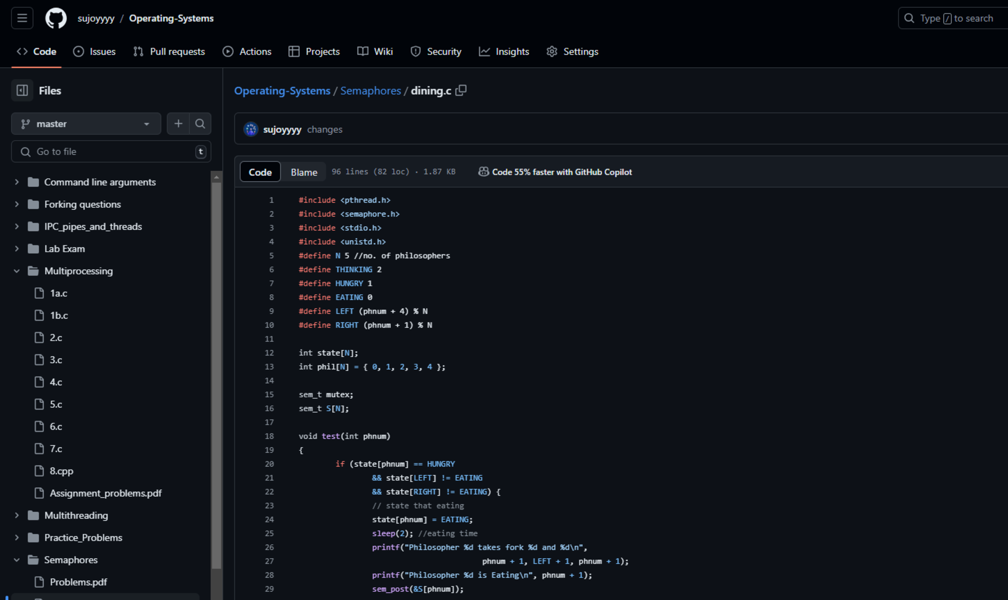Viewport: 1008px width, 600px height.
Task: Expand the Practice_Problems folder
Action: [17, 538]
